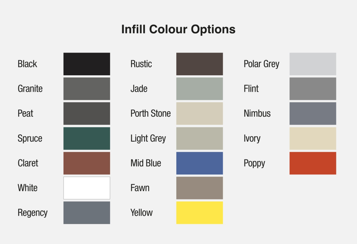Select the Polar Grey swatch

[313, 64]
